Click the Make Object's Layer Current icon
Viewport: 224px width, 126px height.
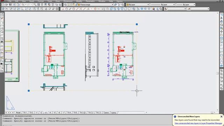click(115, 5)
